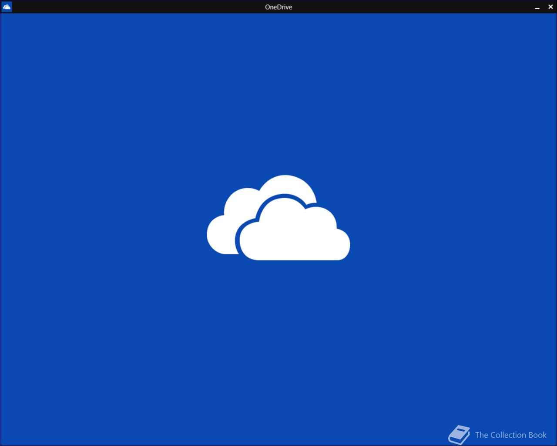Open the OneDrive app icon in title bar

coord(7,7)
